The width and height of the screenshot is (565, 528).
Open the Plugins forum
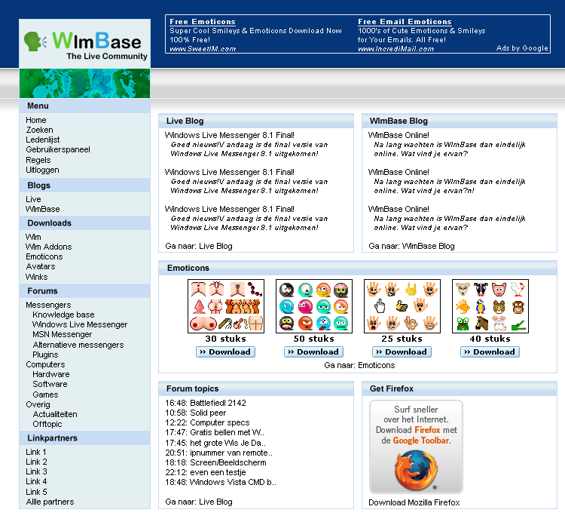(x=45, y=355)
